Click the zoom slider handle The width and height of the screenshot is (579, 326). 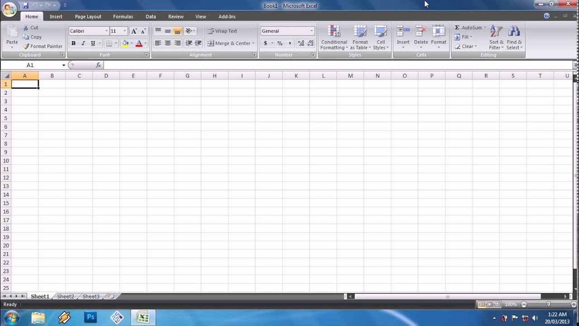click(549, 304)
